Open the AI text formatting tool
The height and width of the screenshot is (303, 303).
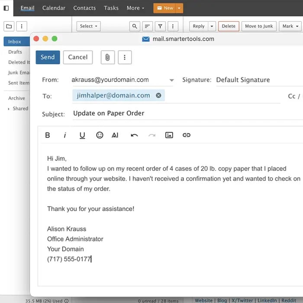(x=115, y=135)
